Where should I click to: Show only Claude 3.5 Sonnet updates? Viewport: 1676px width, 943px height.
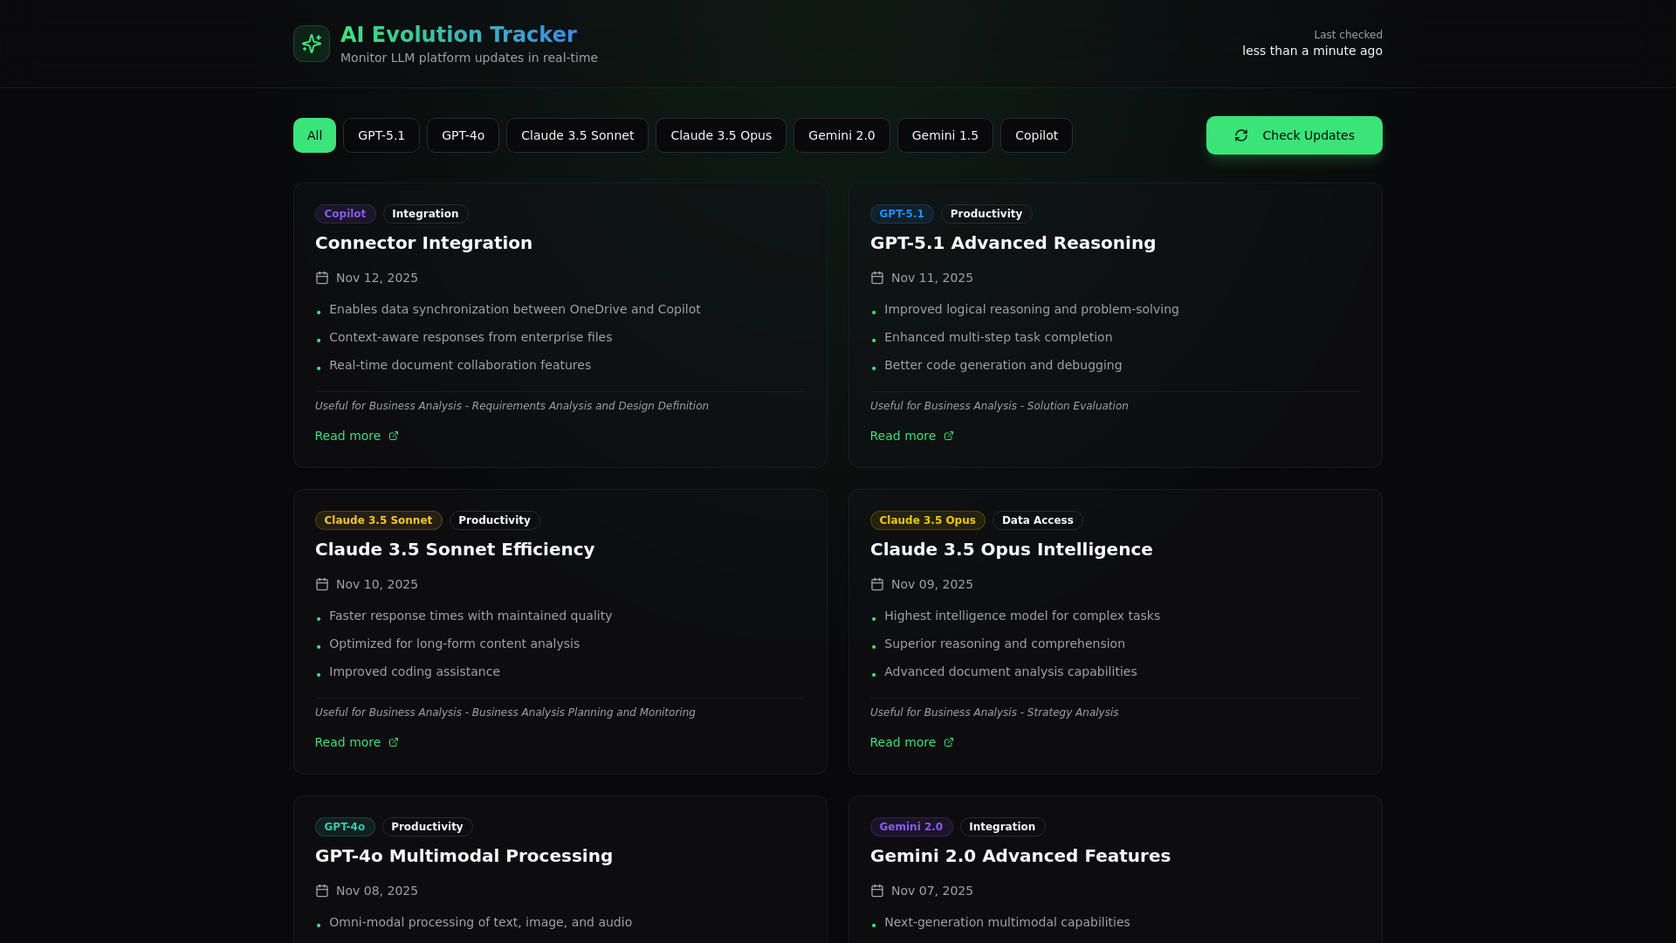point(577,135)
